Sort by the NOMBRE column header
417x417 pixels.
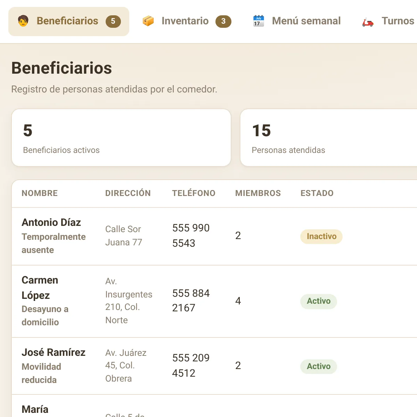[x=40, y=193]
